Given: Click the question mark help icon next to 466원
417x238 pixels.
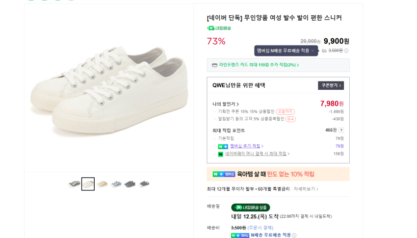Looking at the screenshot, I should (x=341, y=130).
